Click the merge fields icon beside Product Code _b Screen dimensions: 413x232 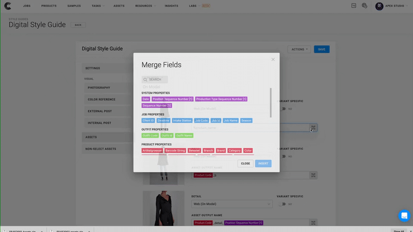coord(313,175)
